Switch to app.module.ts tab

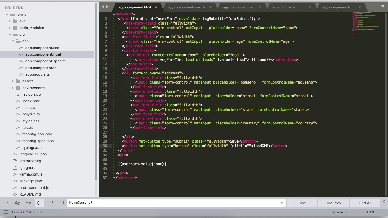click(284, 7)
